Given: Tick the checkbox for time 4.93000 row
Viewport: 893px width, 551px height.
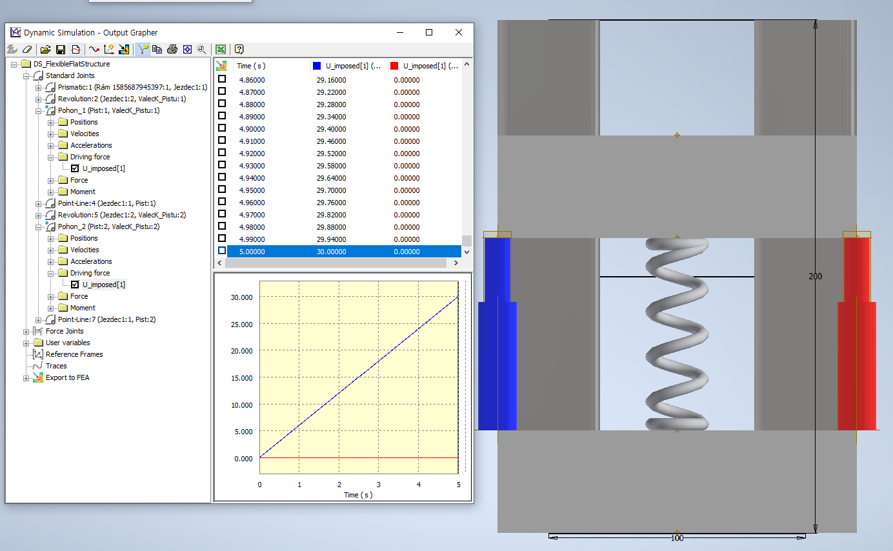Looking at the screenshot, I should pyautogui.click(x=222, y=165).
